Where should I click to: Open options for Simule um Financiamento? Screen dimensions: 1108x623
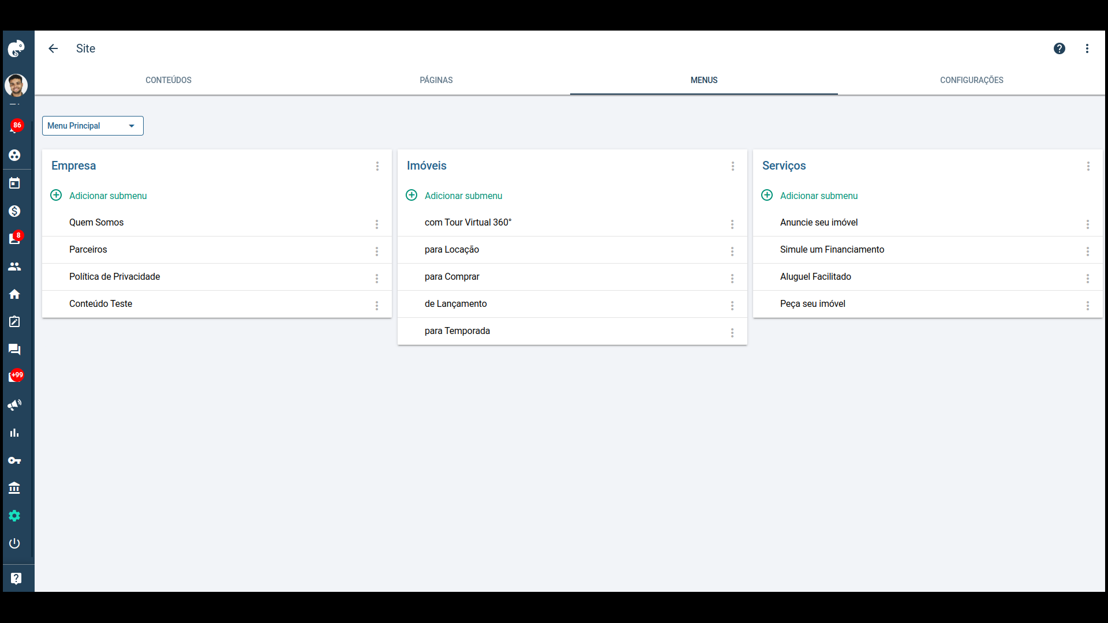click(x=1088, y=252)
